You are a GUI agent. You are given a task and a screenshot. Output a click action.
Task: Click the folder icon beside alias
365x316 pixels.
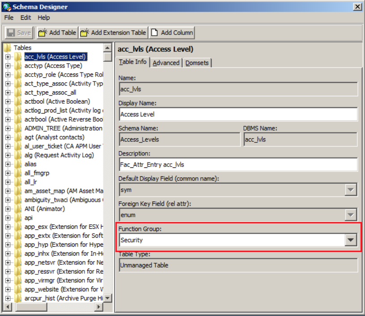tap(18, 164)
